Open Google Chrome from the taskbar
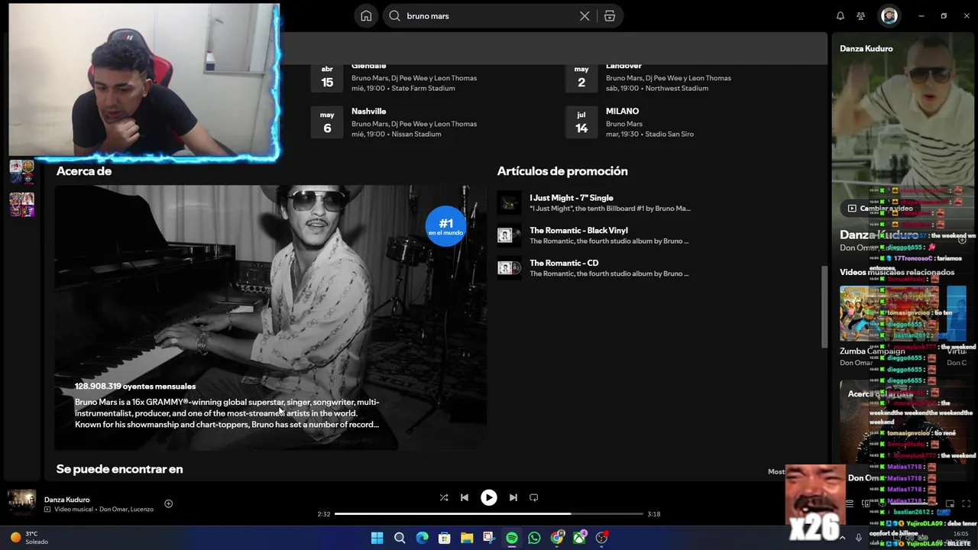The height and width of the screenshot is (550, 978). coord(557,538)
